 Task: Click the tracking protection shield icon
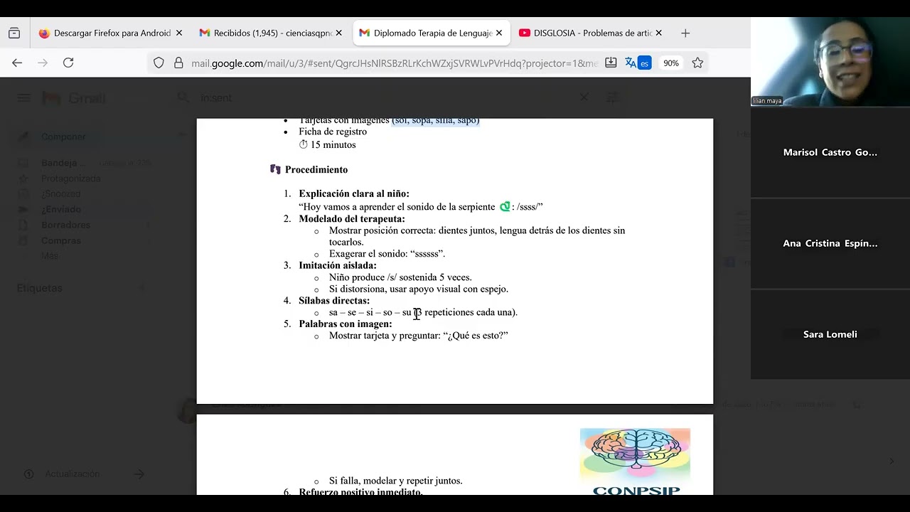tap(159, 63)
